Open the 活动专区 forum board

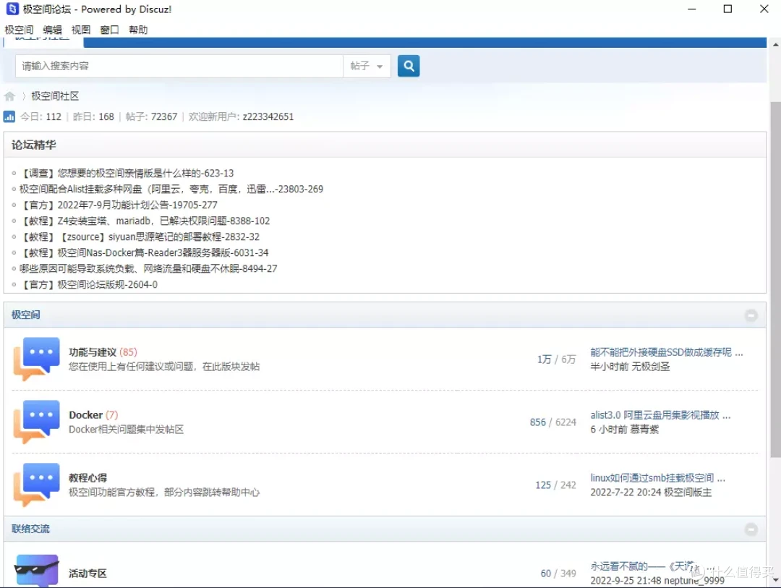pyautogui.click(x=88, y=574)
